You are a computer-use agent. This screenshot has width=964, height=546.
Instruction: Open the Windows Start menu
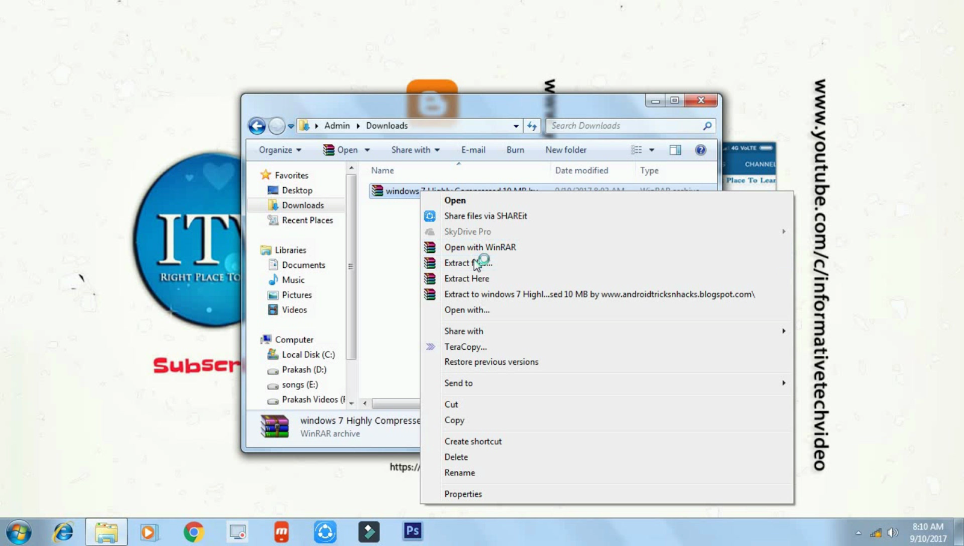pos(18,532)
